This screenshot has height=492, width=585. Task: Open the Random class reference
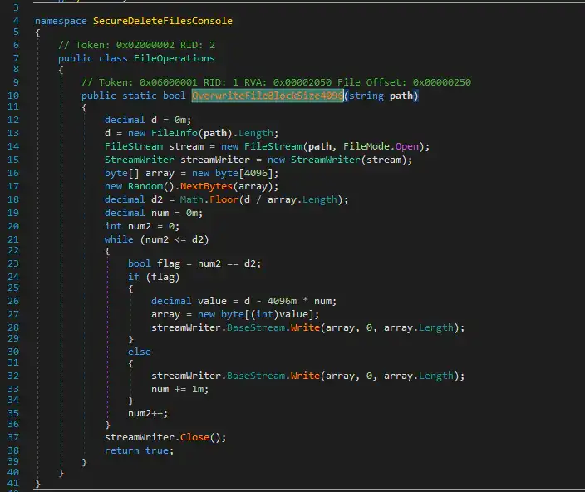(144, 186)
